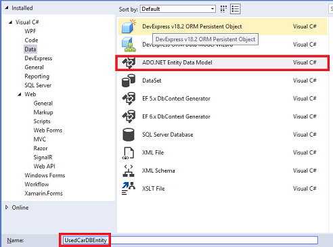Click Visual C# label in XSLT File row
The height and width of the screenshot is (247, 333).
tap(305, 189)
